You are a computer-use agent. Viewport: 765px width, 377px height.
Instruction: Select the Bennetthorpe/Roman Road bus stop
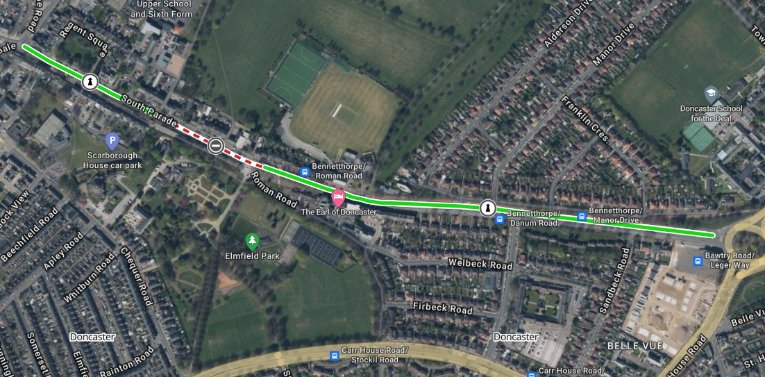305,171
